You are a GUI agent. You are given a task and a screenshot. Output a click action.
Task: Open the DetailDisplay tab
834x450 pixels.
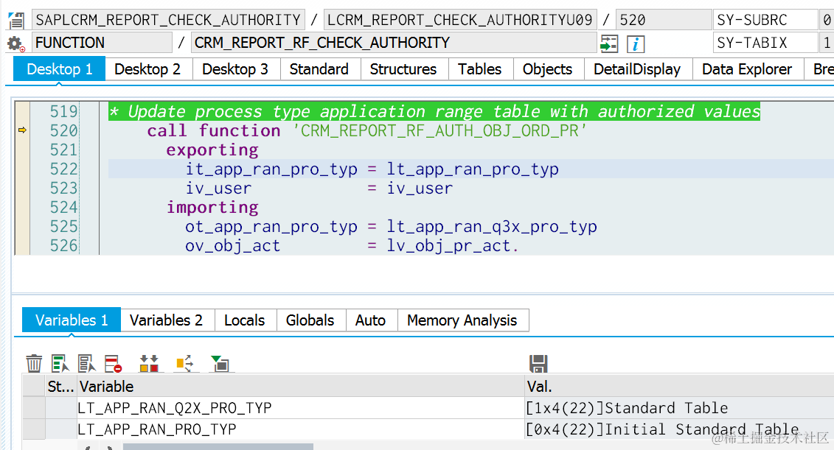[x=637, y=69]
